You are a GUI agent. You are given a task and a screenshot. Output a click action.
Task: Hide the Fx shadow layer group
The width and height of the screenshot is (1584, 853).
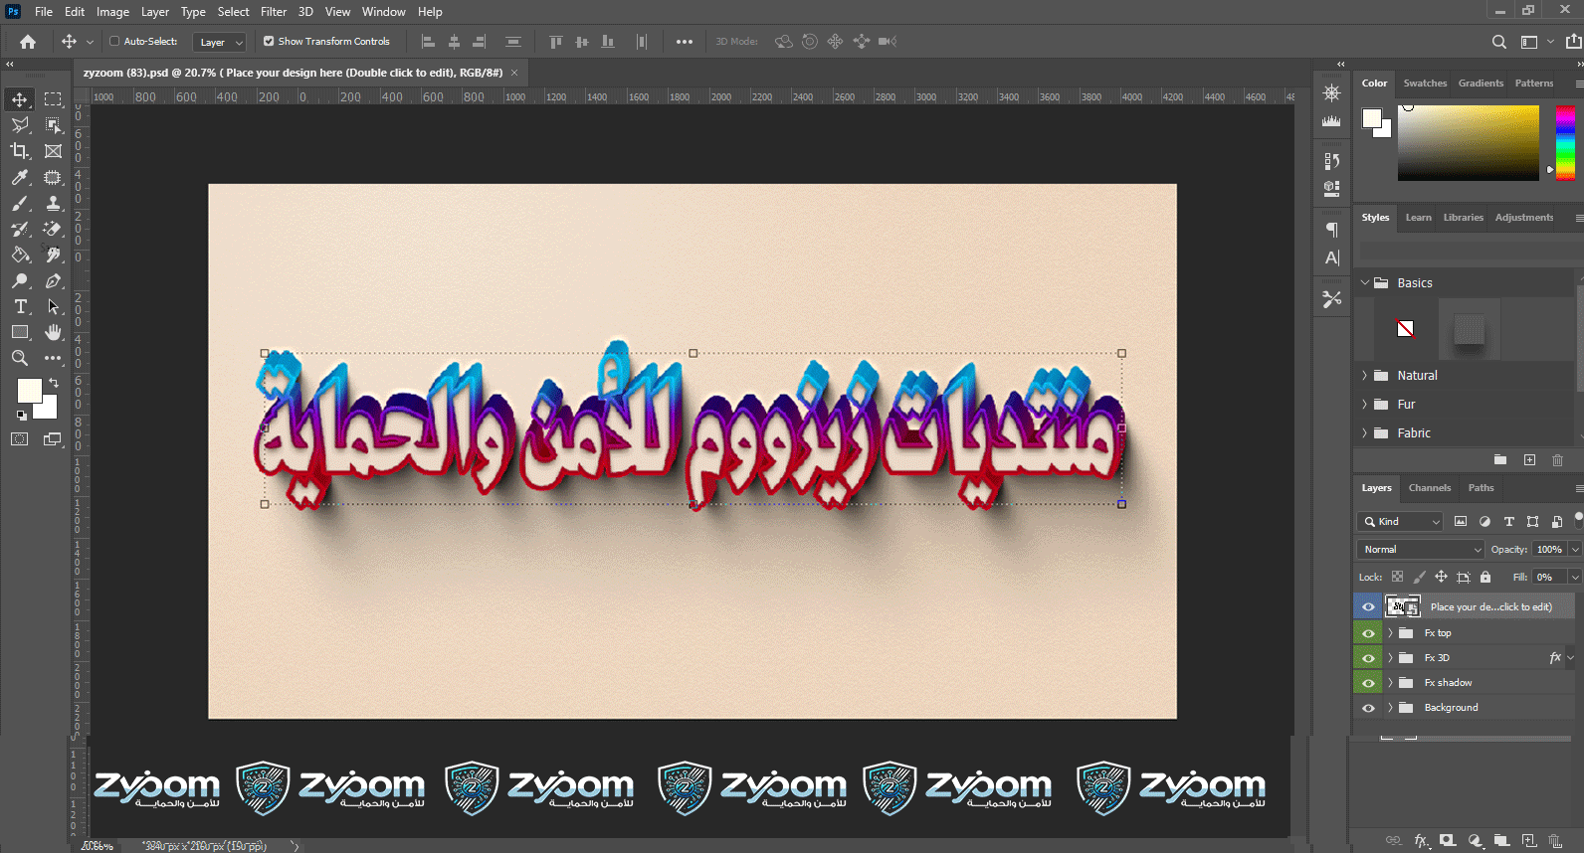pyautogui.click(x=1368, y=683)
